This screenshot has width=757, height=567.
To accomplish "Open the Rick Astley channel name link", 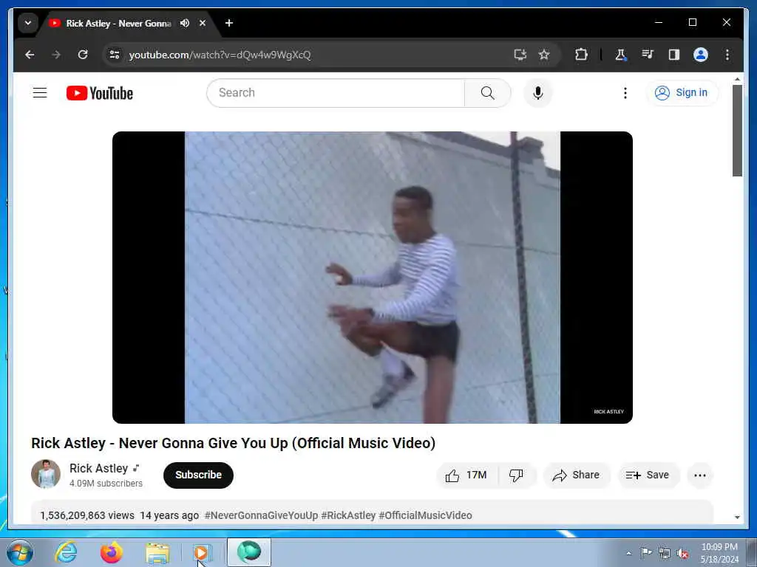I will pos(98,468).
